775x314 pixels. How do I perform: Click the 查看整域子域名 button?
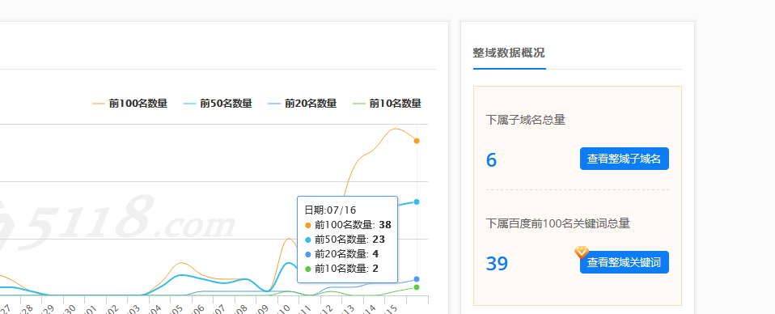click(625, 159)
